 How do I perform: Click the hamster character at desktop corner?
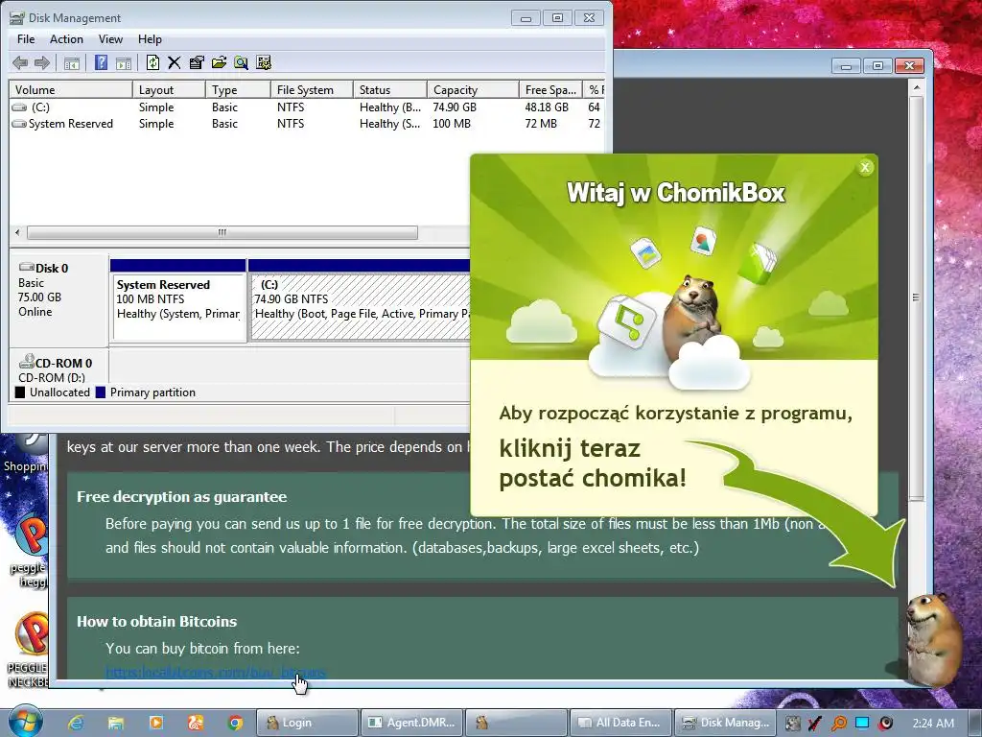coord(933,639)
